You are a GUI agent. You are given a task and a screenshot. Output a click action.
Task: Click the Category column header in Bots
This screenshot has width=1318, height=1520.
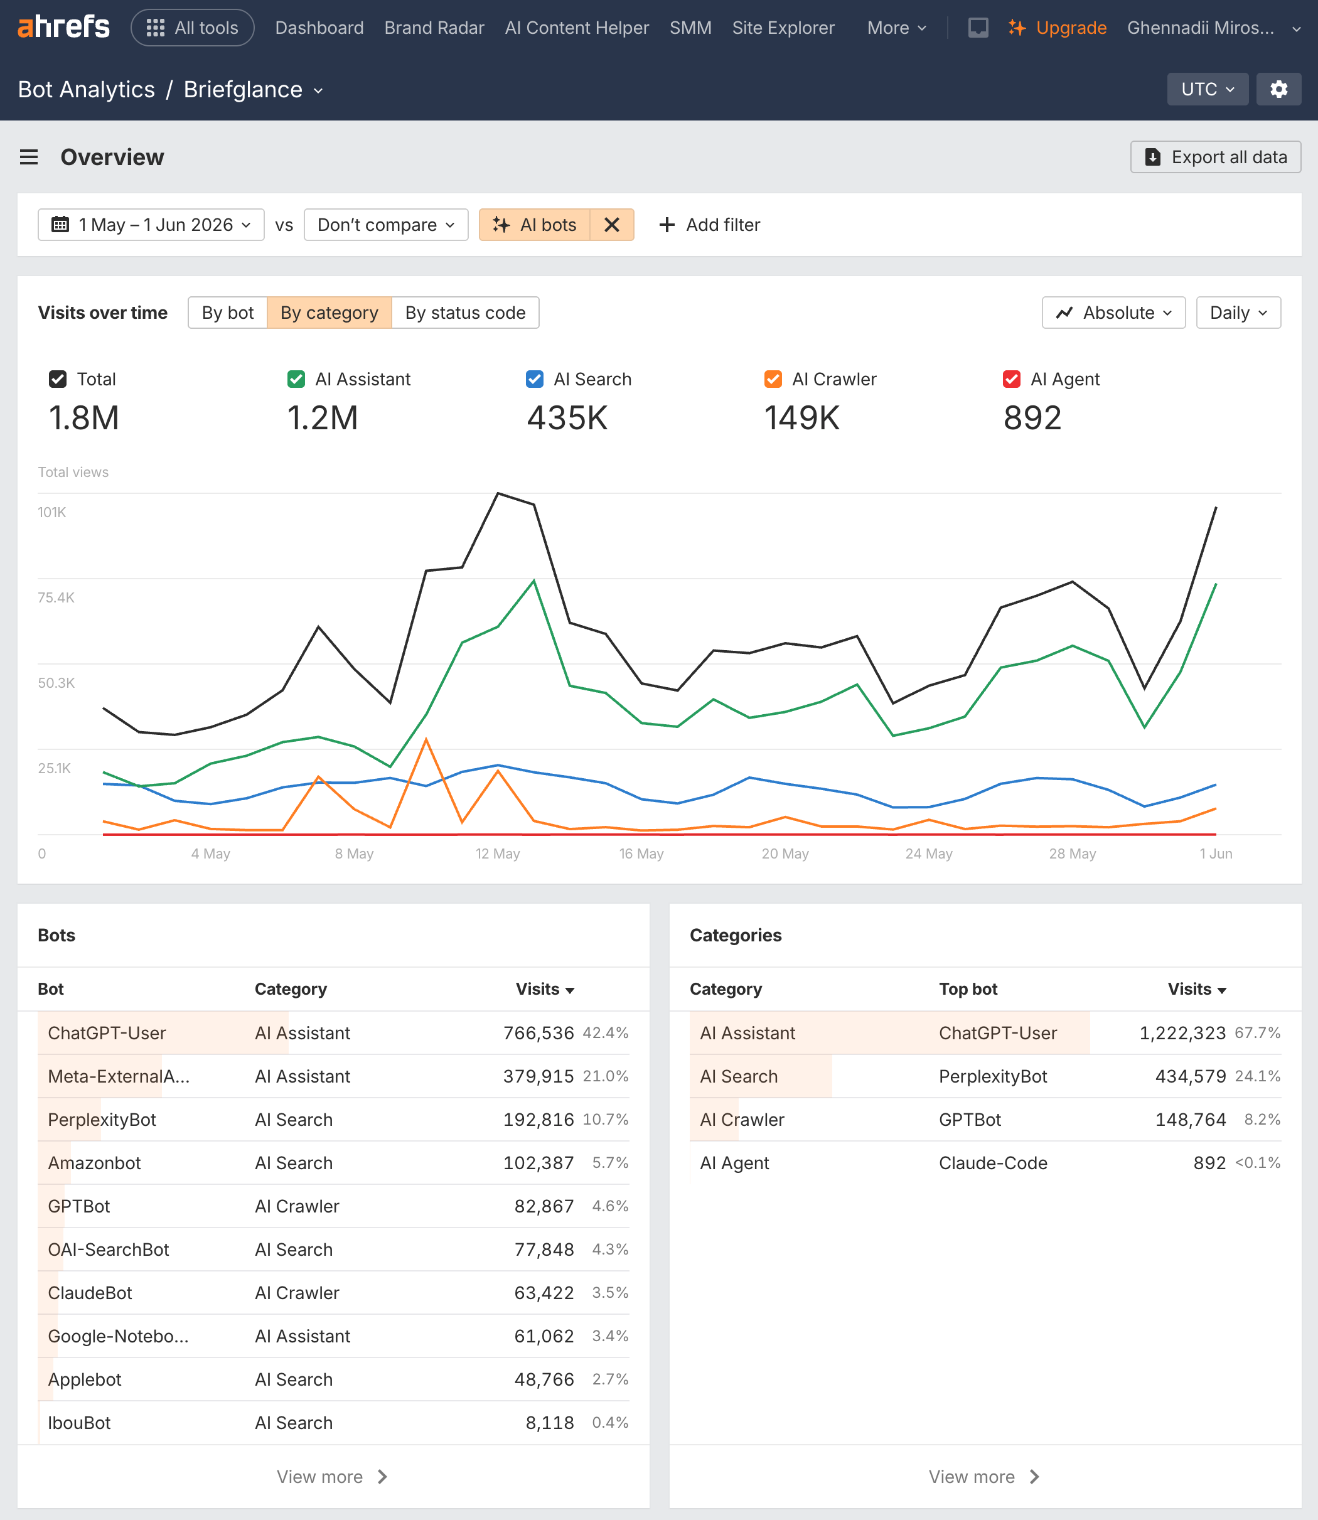click(291, 989)
